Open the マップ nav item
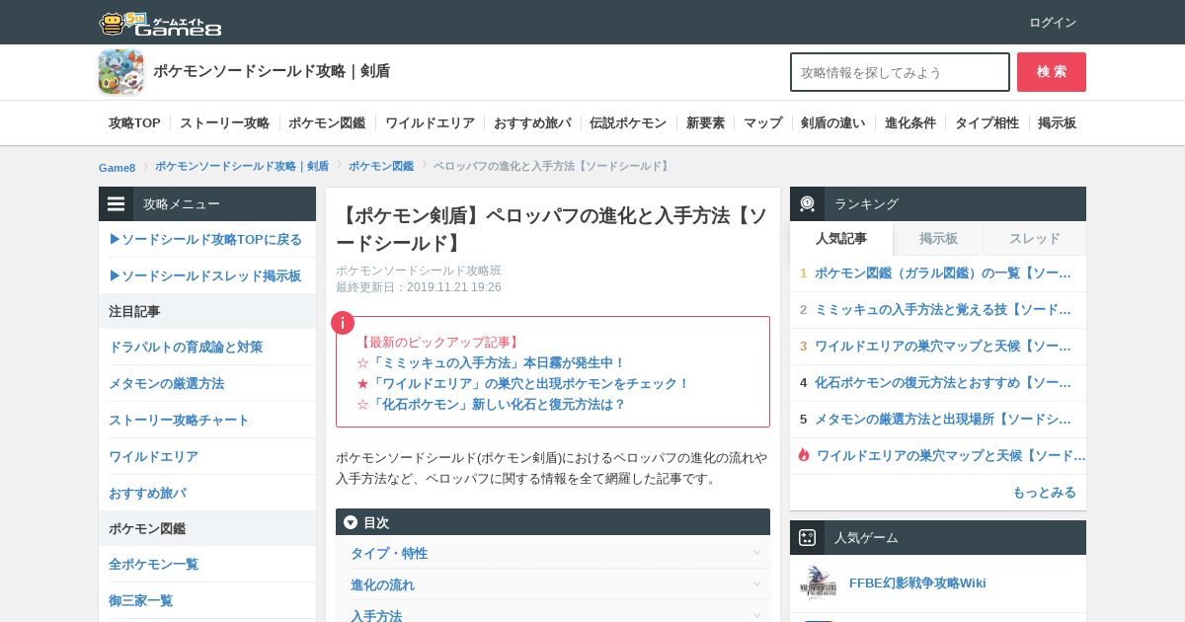1185x622 pixels. click(762, 123)
